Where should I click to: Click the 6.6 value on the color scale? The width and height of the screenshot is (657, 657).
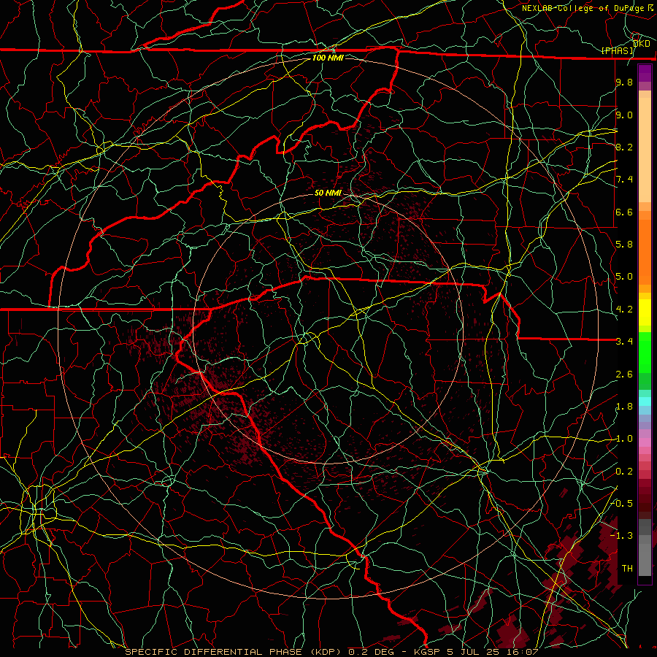click(624, 212)
